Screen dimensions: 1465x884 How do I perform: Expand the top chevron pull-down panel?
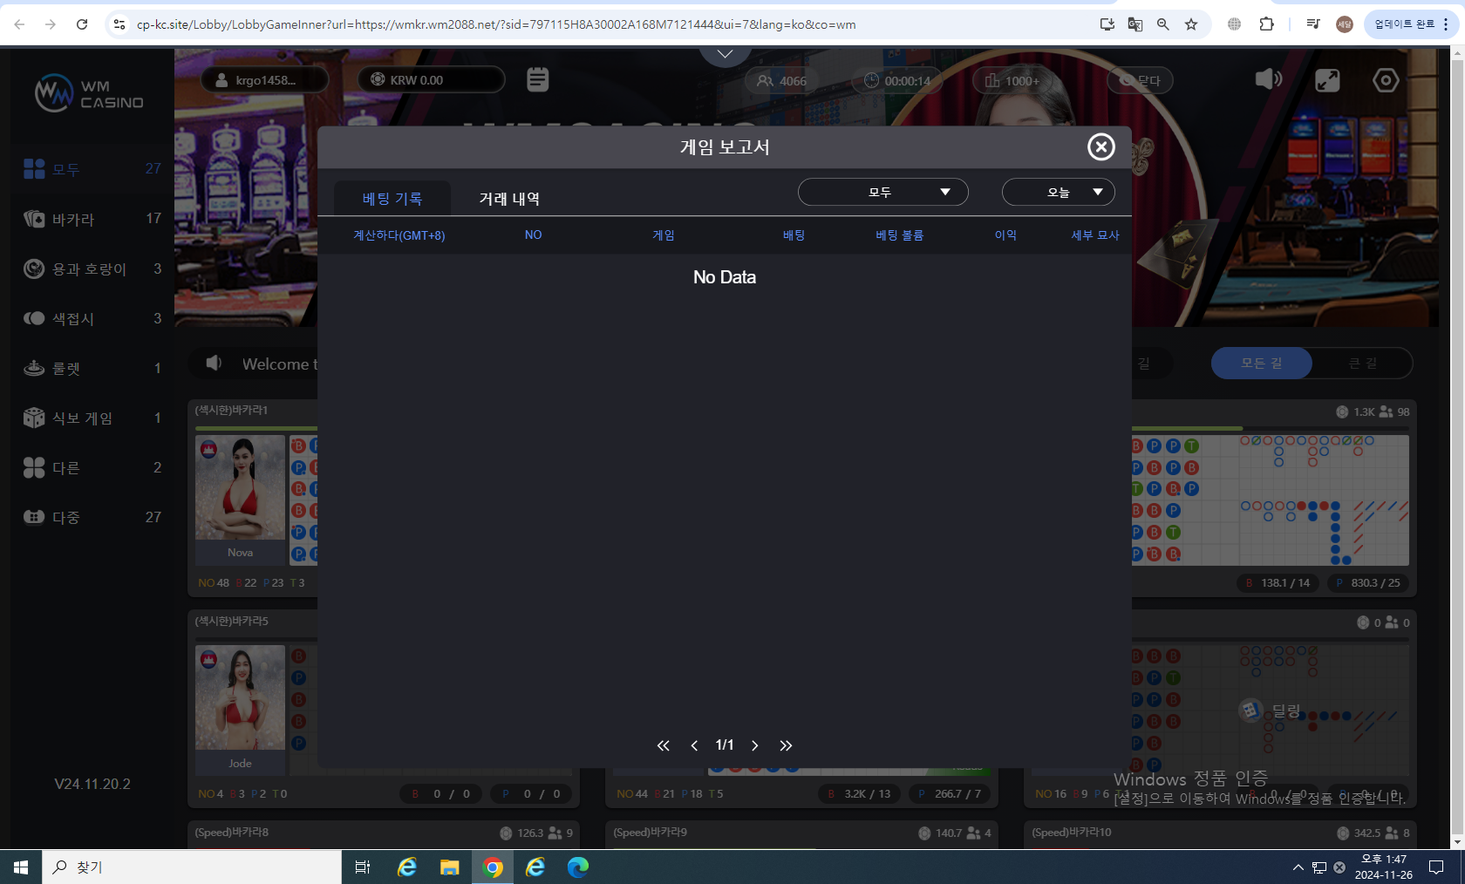coord(725,54)
